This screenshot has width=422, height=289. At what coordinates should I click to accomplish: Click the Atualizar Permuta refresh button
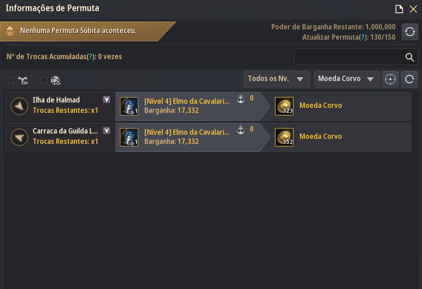point(410,32)
